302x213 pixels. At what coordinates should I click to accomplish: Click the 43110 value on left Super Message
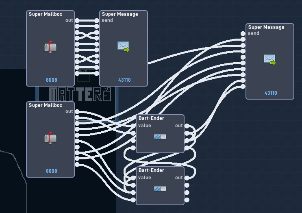tap(124, 80)
